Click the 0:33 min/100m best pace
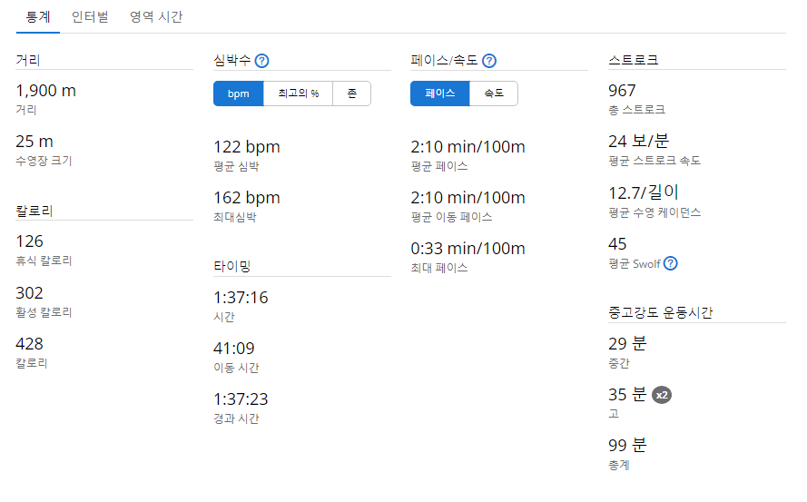Viewport: 807px width, 502px height. click(x=467, y=249)
